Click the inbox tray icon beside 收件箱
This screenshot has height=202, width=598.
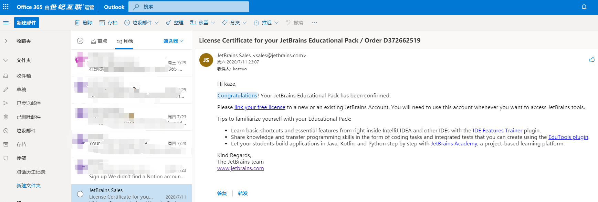point(6,76)
